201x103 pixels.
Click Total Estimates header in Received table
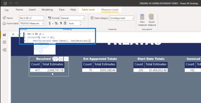pos(53,64)
